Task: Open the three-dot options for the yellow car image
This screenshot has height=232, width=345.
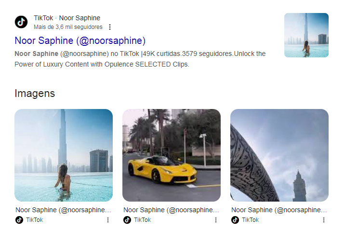Action: 216,220
